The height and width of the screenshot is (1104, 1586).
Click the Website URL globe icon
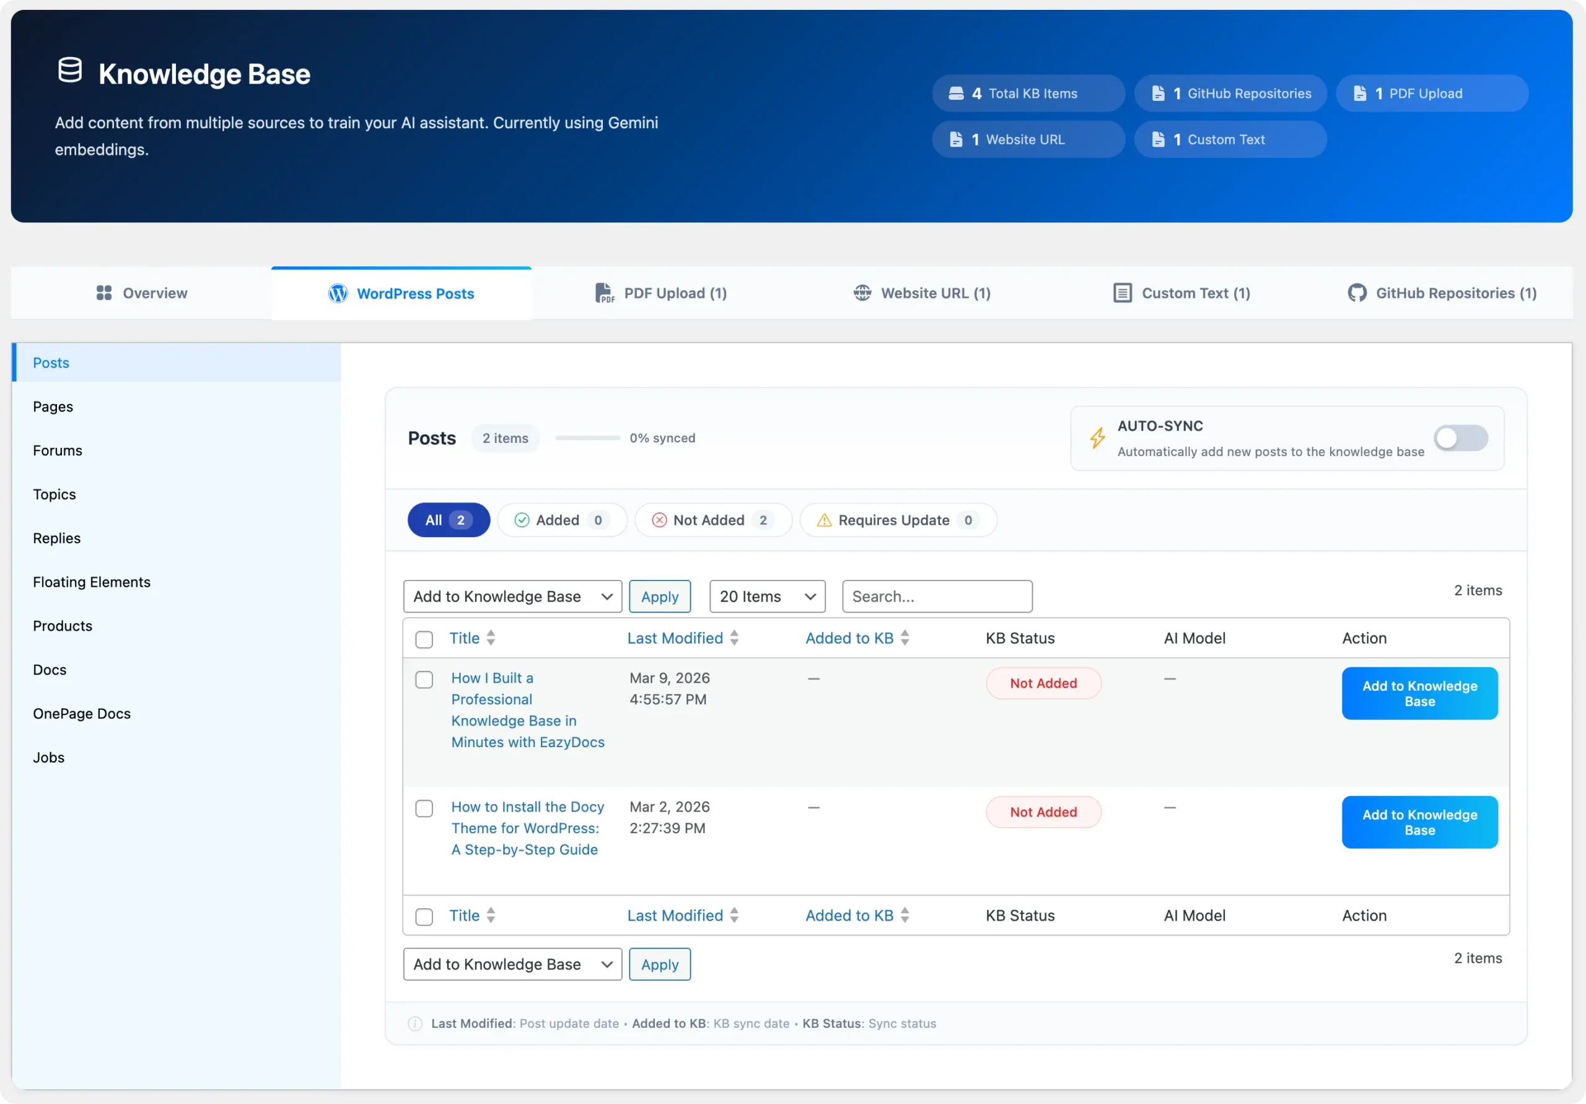[x=862, y=293]
